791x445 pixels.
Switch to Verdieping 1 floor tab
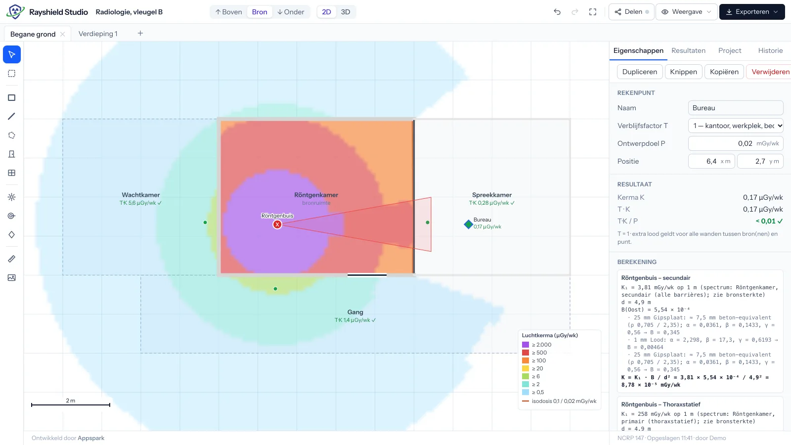tap(98, 34)
